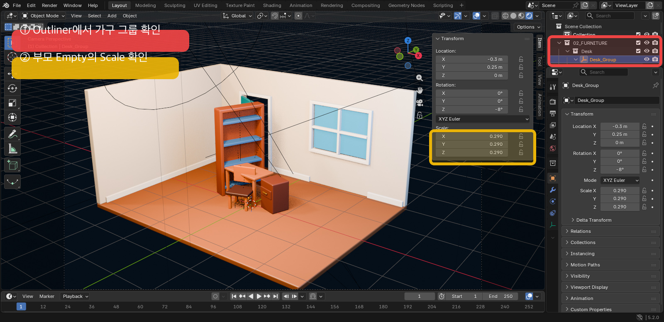Open the Object Mode dropdown
The image size is (664, 322).
coord(44,16)
